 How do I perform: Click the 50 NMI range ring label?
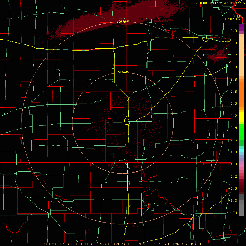click(x=123, y=72)
